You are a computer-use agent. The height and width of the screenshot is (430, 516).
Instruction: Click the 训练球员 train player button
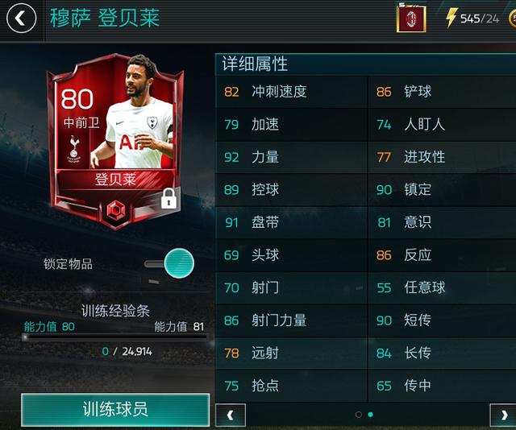click(x=115, y=409)
